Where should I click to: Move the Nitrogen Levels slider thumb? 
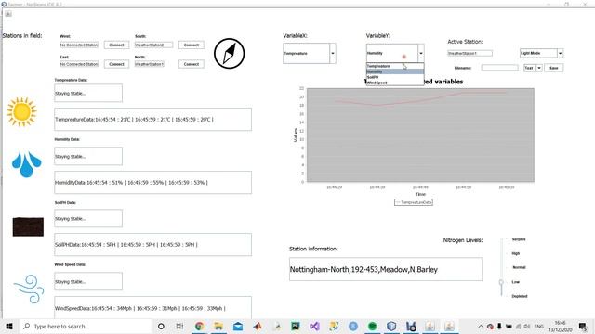coord(501,282)
